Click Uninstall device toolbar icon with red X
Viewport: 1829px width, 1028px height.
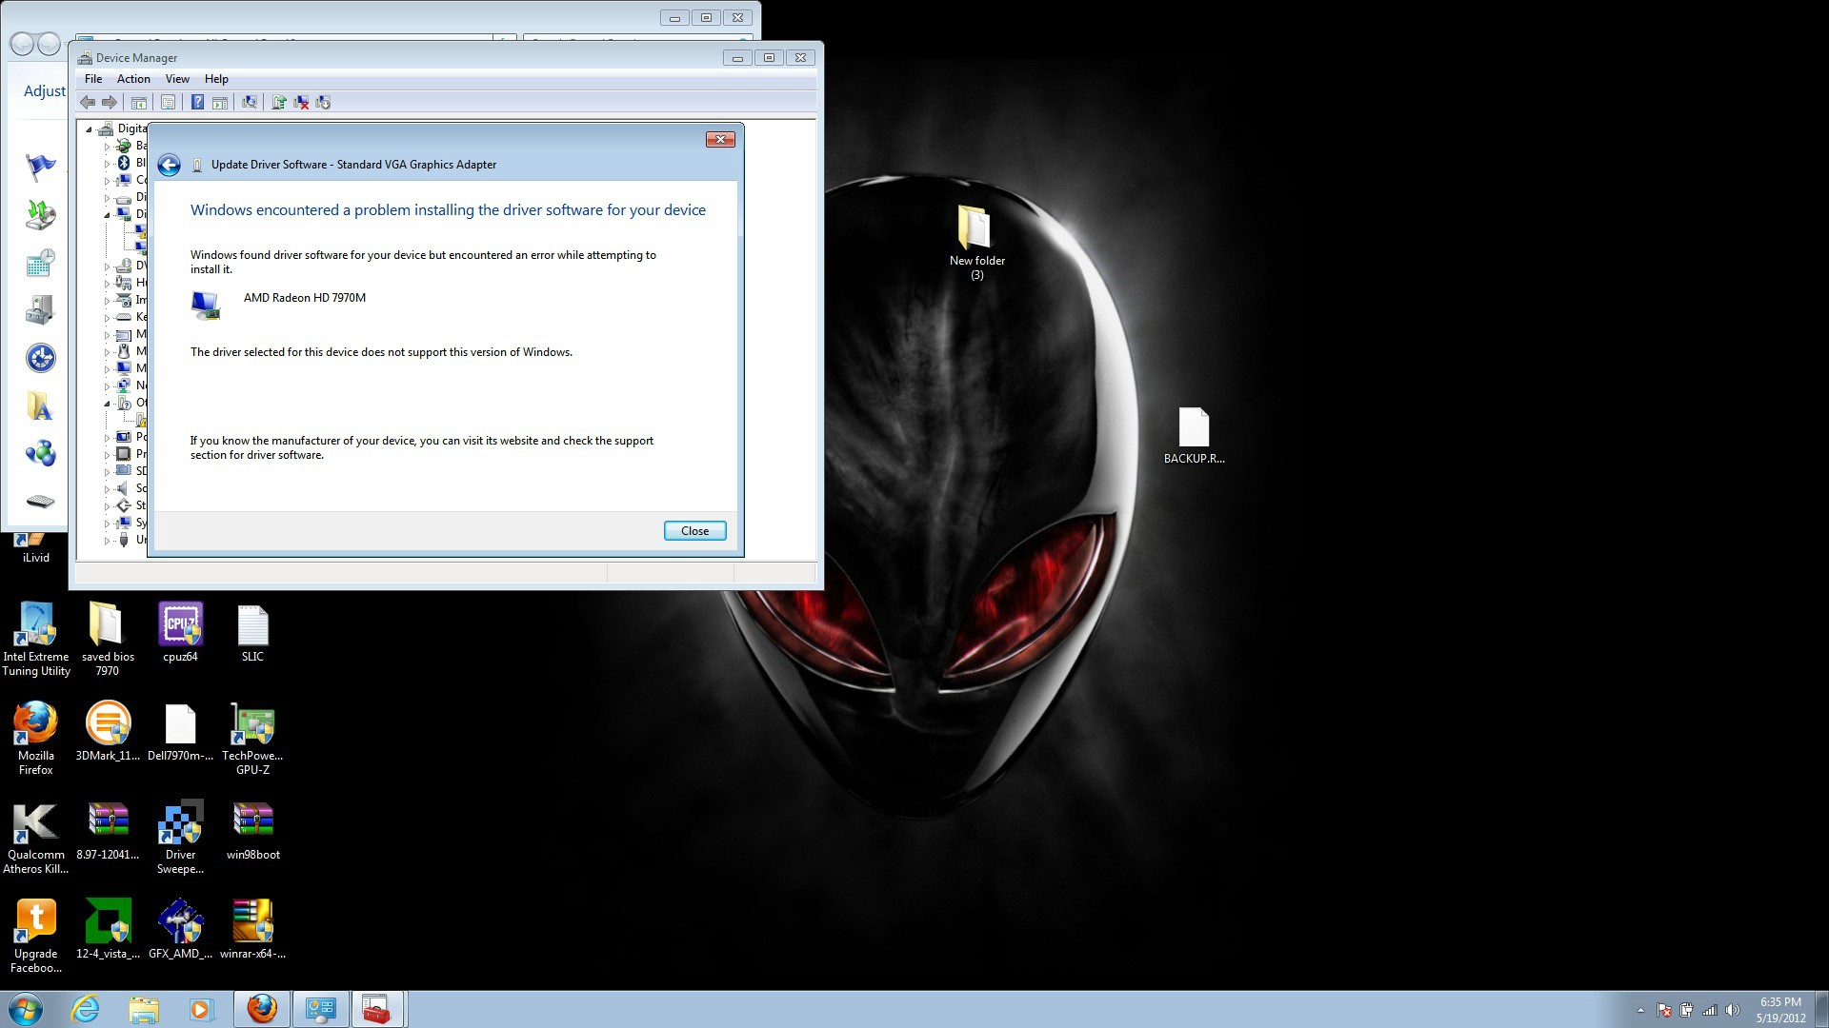click(x=301, y=103)
